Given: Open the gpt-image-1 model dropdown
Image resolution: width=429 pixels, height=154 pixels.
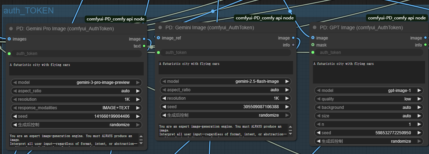Looking at the screenshot, I should click(369, 91).
